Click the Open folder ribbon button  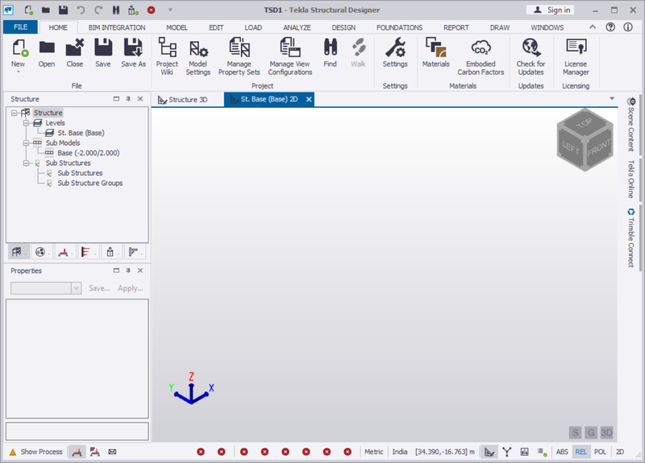47,52
